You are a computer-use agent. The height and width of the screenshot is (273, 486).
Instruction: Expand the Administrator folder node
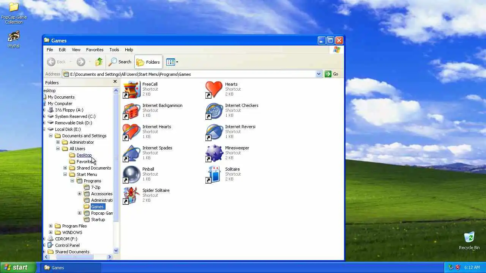(x=58, y=142)
